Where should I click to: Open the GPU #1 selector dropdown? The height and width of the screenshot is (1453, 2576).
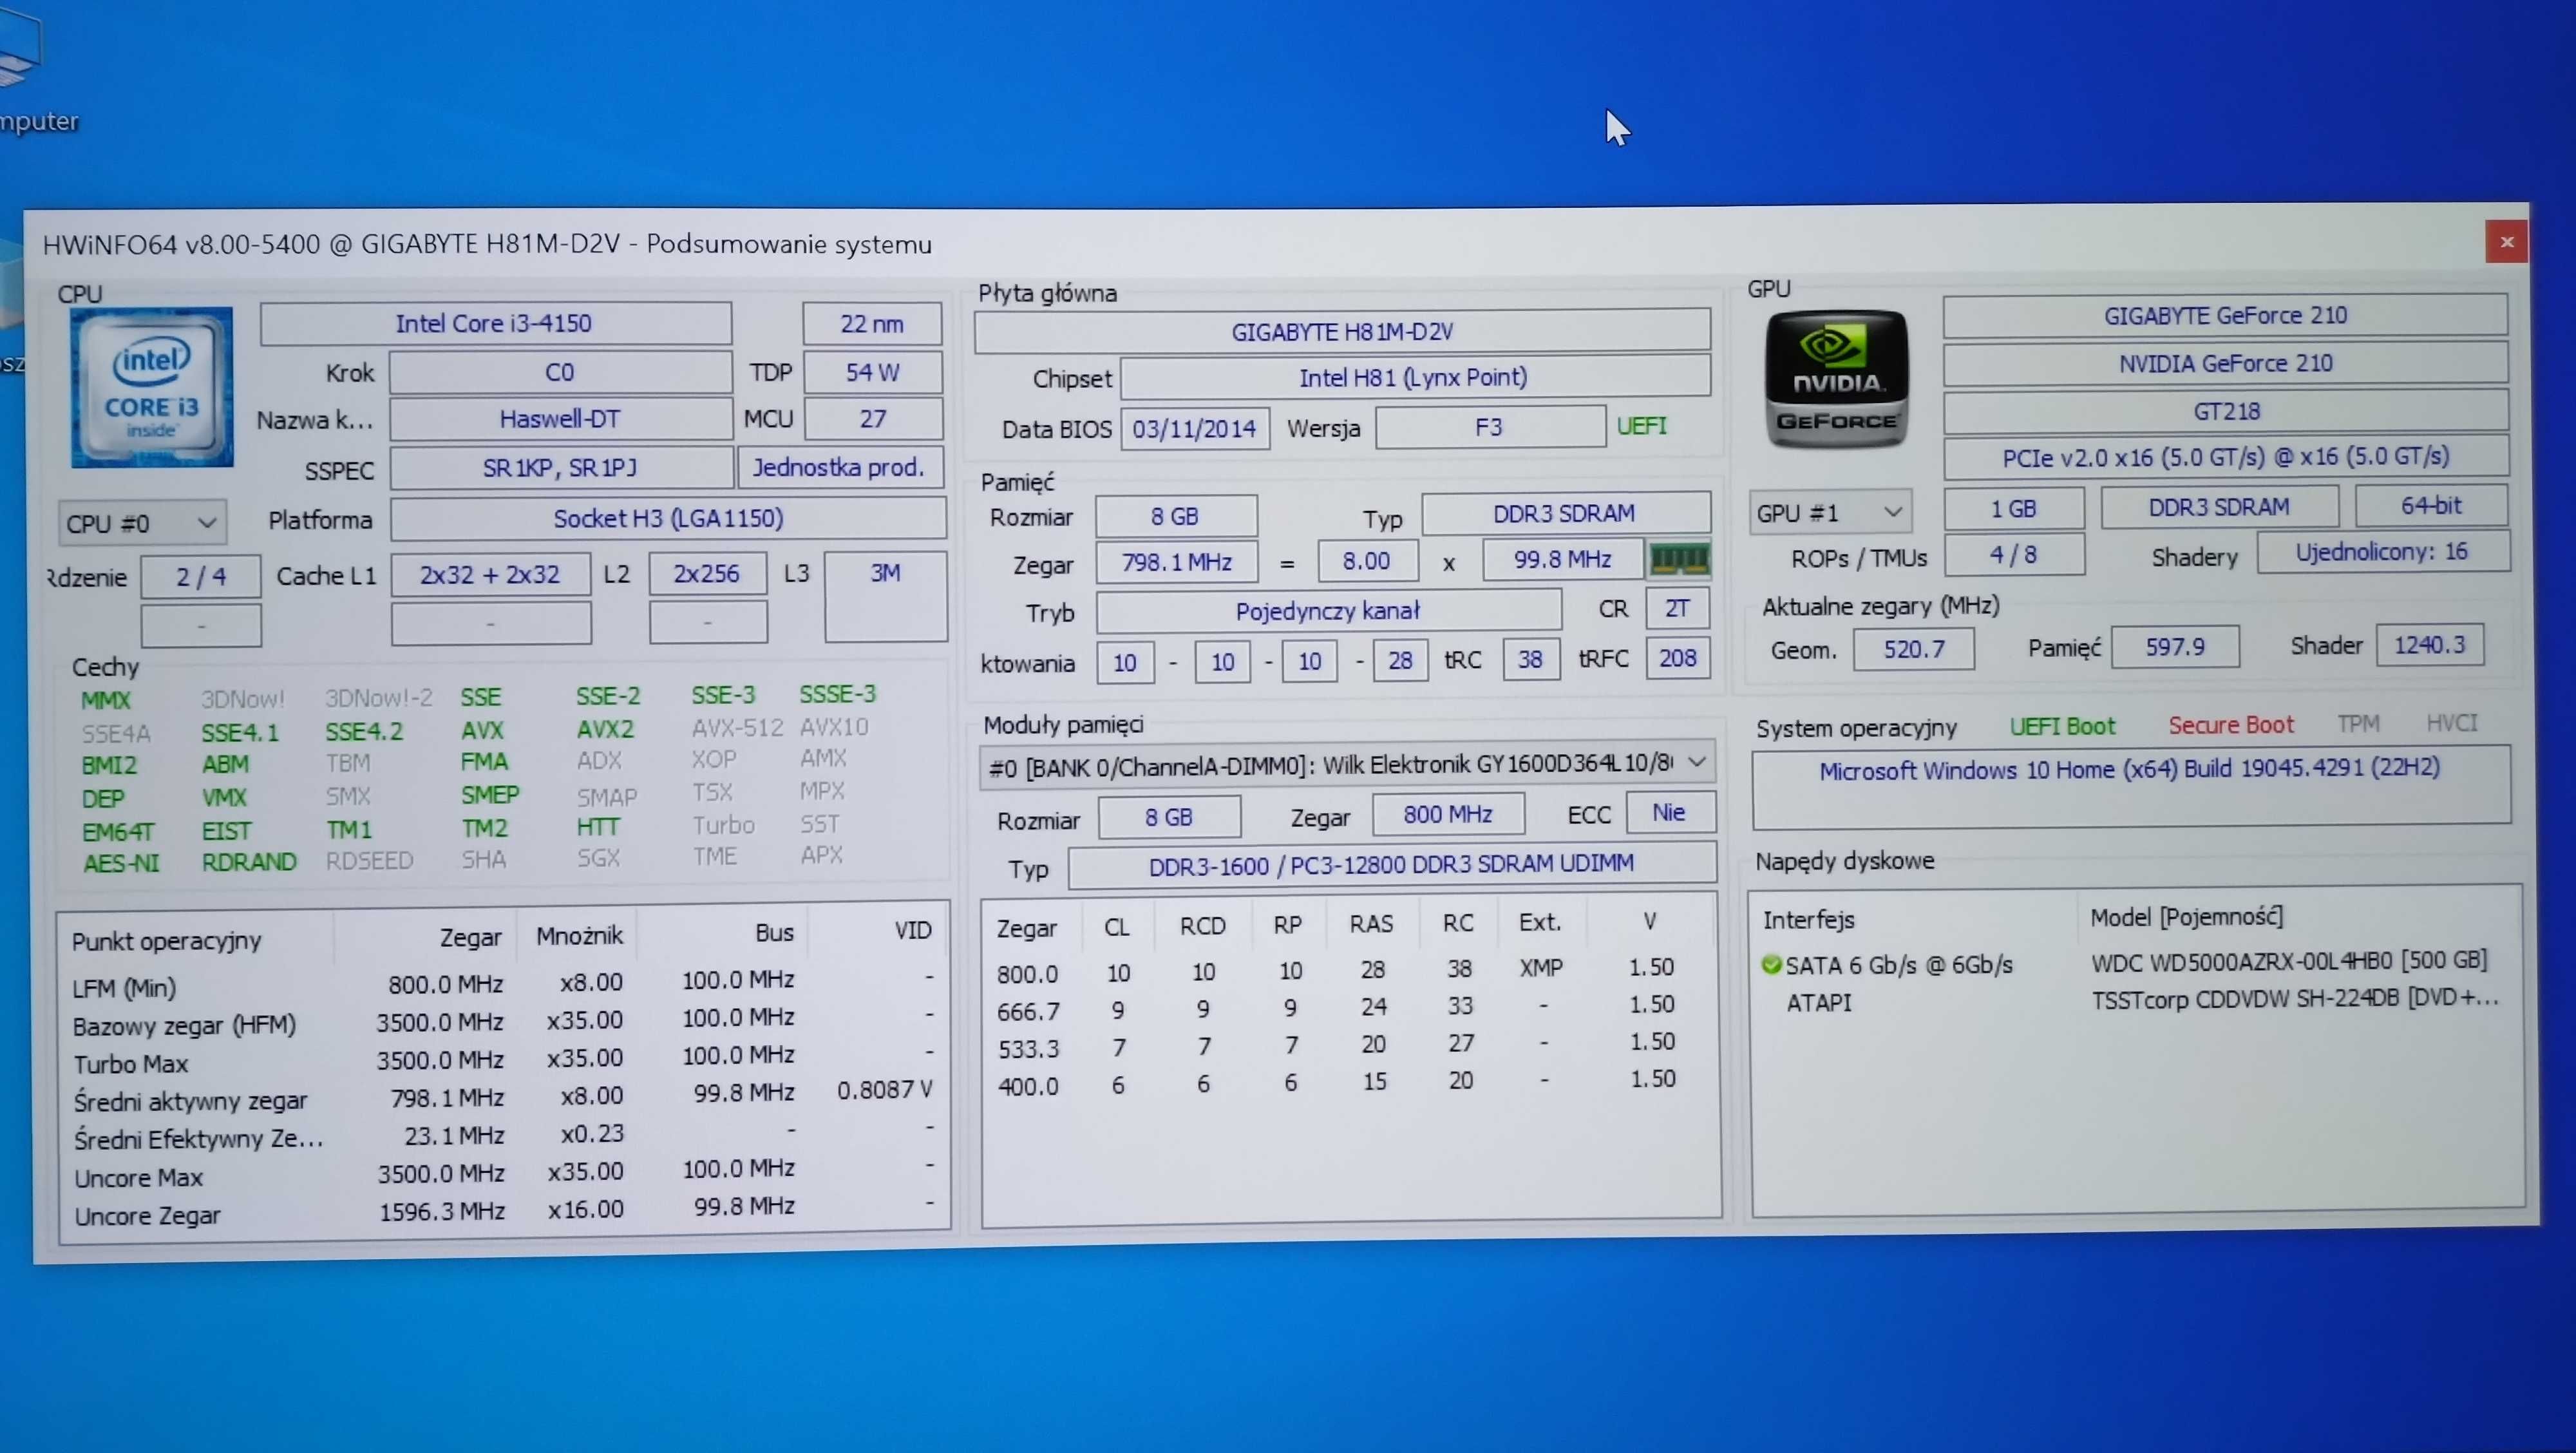pos(1830,512)
